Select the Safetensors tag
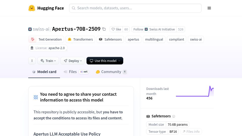The image size is (242, 136). click(x=110, y=39)
